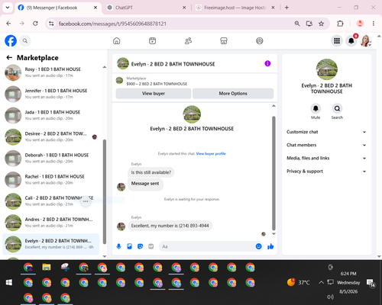Open Jada - 1 BED 1 BATH HOUSE chat
This screenshot has height=305, width=382.
[52, 115]
